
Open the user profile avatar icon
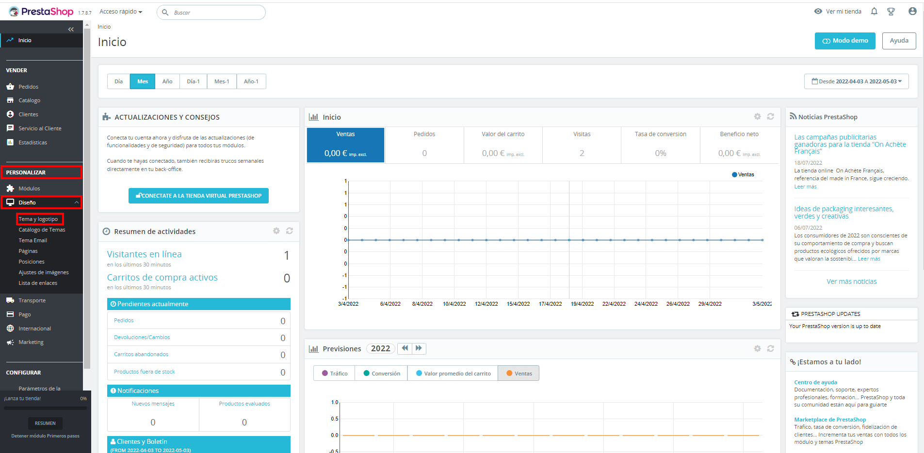coord(912,11)
